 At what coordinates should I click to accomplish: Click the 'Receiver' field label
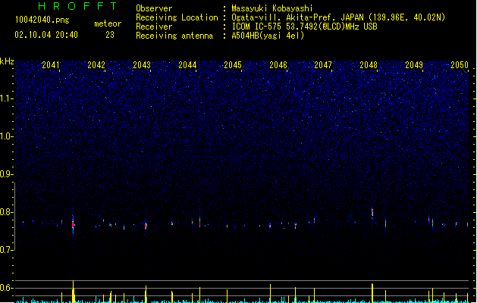coord(154,27)
